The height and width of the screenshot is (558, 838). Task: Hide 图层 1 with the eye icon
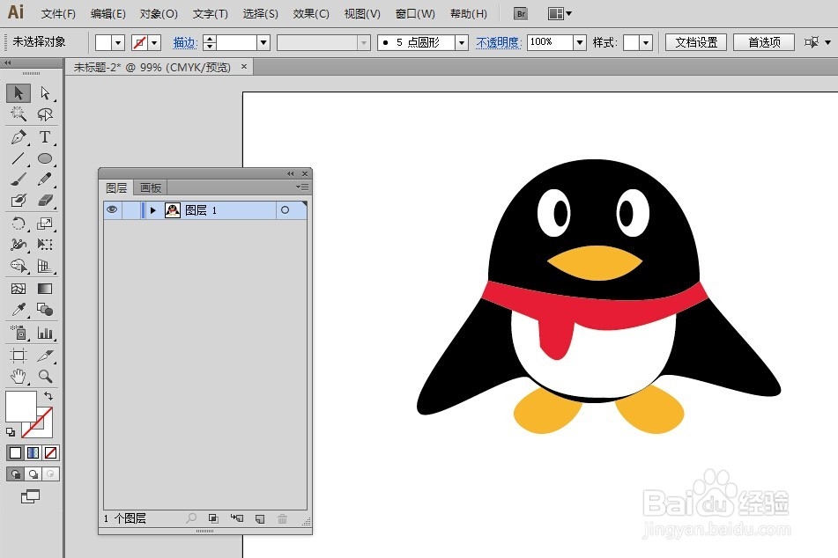pyautogui.click(x=112, y=209)
